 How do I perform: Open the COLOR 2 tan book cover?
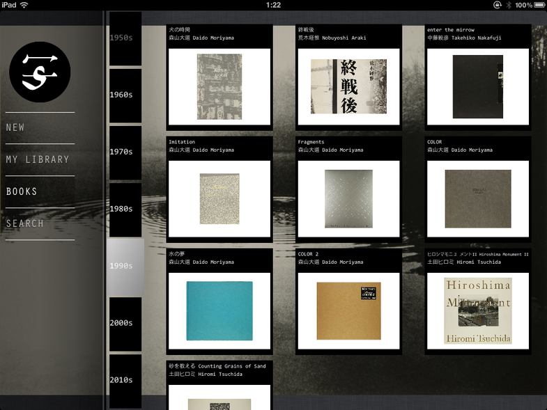click(349, 311)
